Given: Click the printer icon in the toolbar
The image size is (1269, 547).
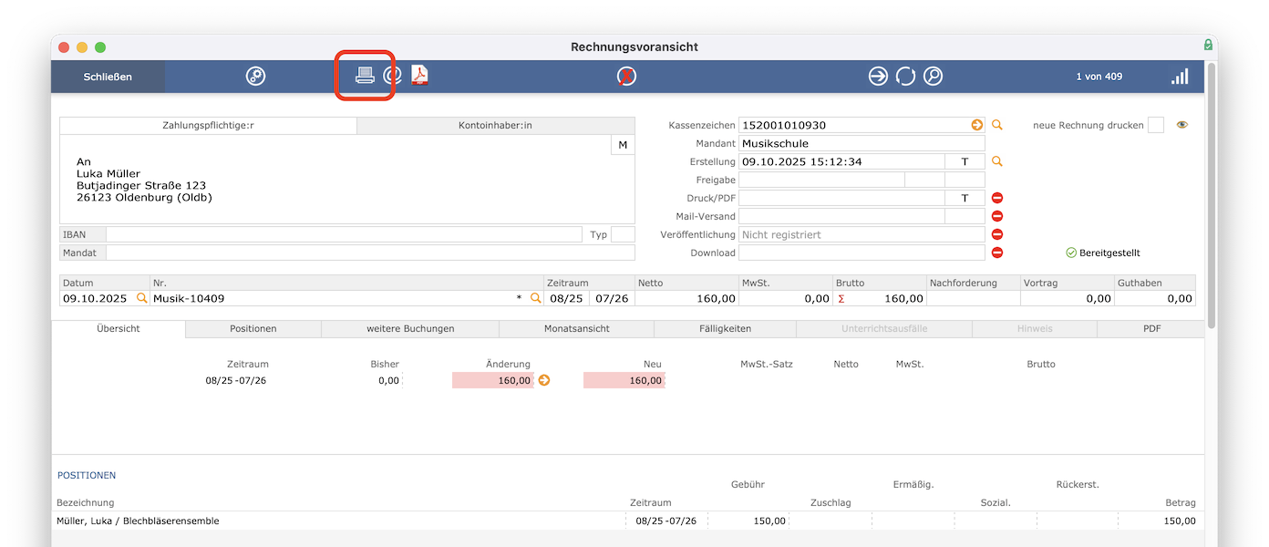Looking at the screenshot, I should pyautogui.click(x=365, y=76).
